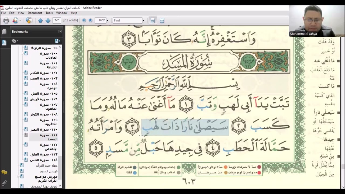Select bookmark سورة النصر
The width and height of the screenshot is (345, 194).
[x=44, y=130]
